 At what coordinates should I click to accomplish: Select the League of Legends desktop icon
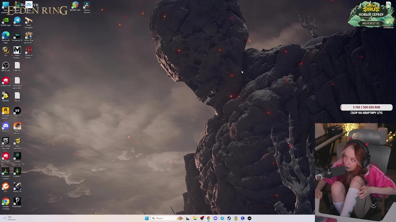[17, 7]
